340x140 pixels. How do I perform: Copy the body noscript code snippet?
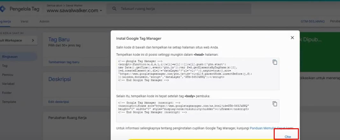click(275, 104)
